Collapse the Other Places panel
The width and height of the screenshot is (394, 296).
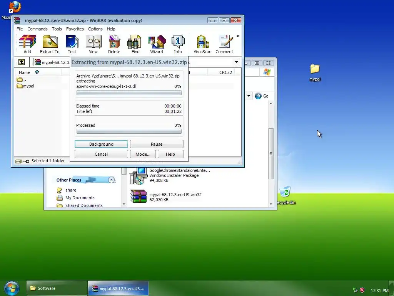tap(111, 180)
